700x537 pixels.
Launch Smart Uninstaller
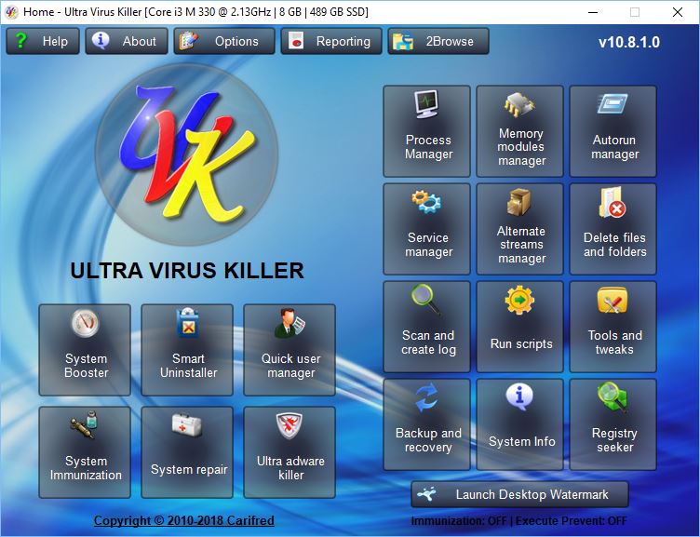(187, 350)
